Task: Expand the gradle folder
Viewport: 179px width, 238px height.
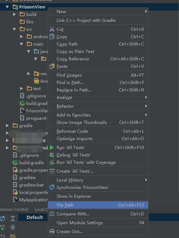Action: [x=7, y=125]
